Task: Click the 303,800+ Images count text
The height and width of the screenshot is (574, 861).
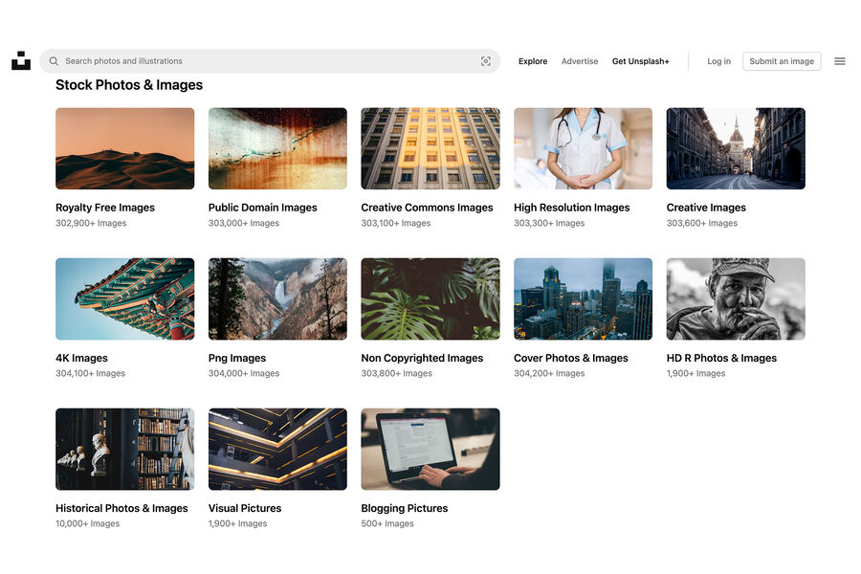Action: pyautogui.click(x=396, y=373)
